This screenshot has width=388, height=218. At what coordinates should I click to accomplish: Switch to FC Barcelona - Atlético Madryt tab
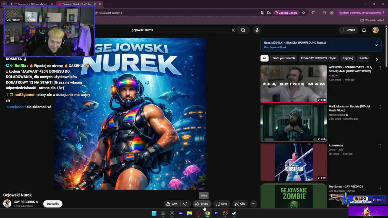click(x=30, y=4)
